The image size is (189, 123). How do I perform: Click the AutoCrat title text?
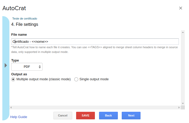[14, 8]
